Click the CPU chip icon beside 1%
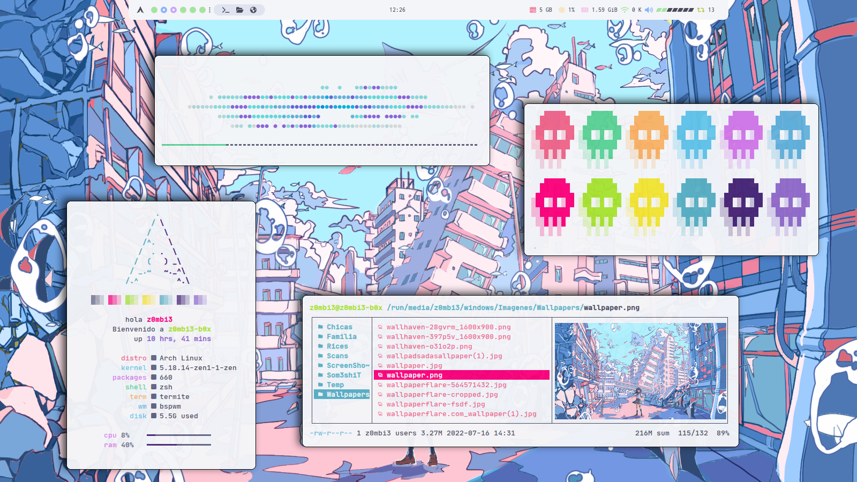857x482 pixels. (562, 10)
